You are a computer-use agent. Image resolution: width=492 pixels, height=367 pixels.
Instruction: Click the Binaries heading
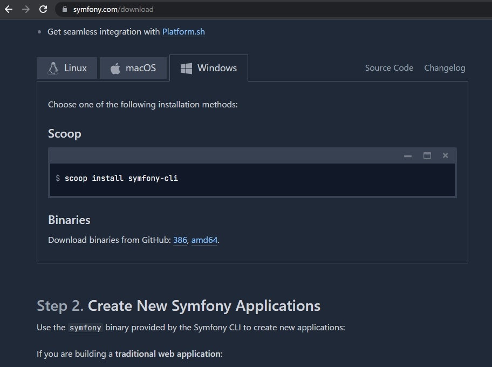point(69,220)
